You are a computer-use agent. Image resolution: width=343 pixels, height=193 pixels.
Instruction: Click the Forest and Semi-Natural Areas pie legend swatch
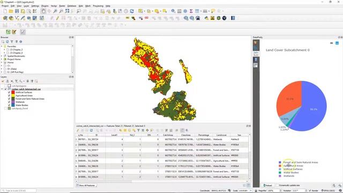click(x=280, y=162)
